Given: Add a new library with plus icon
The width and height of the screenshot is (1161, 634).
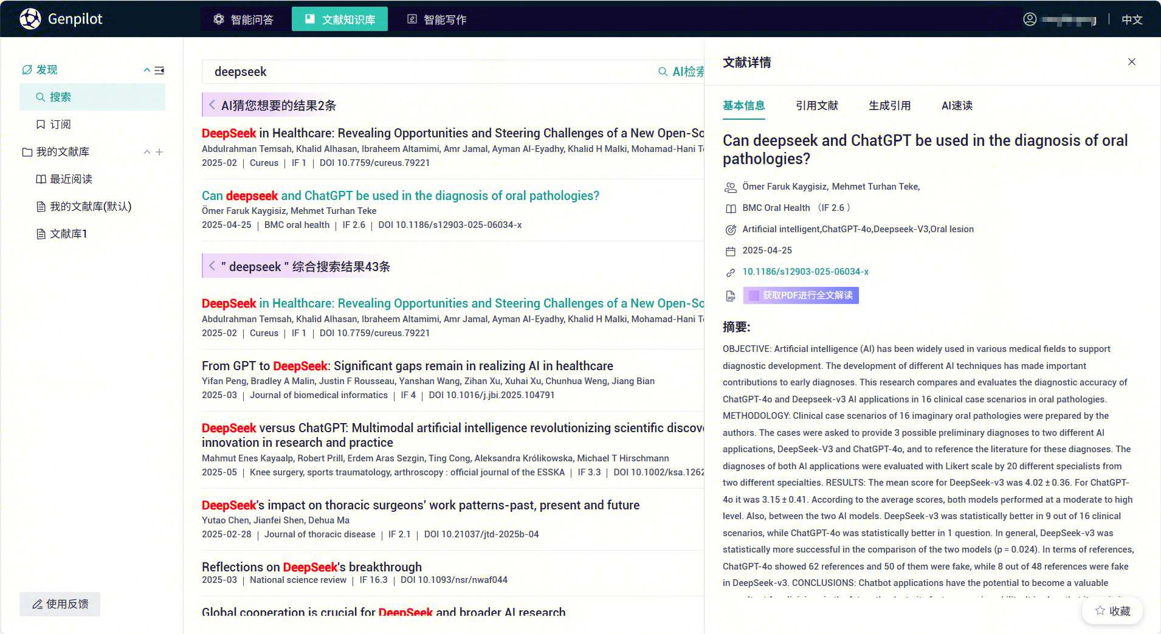Looking at the screenshot, I should [x=159, y=152].
